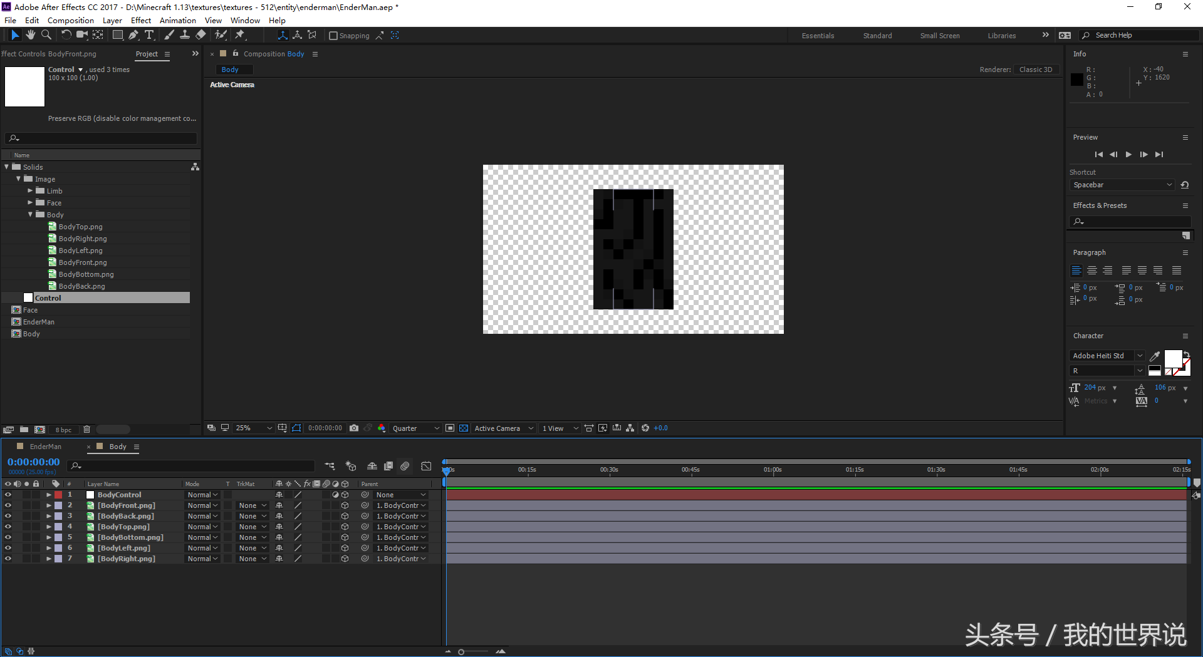Enable the Snapping checkbox
Screen dimensions: 1203x657
pyautogui.click(x=333, y=36)
